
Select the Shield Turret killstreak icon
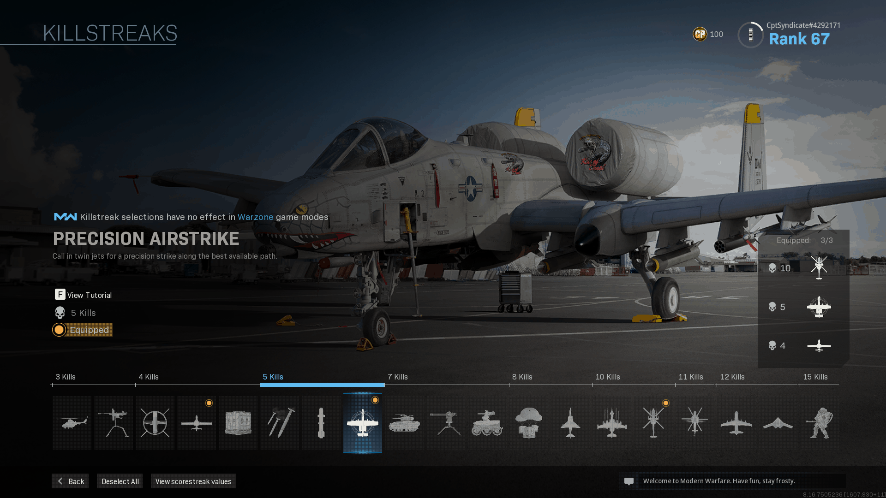[114, 422]
